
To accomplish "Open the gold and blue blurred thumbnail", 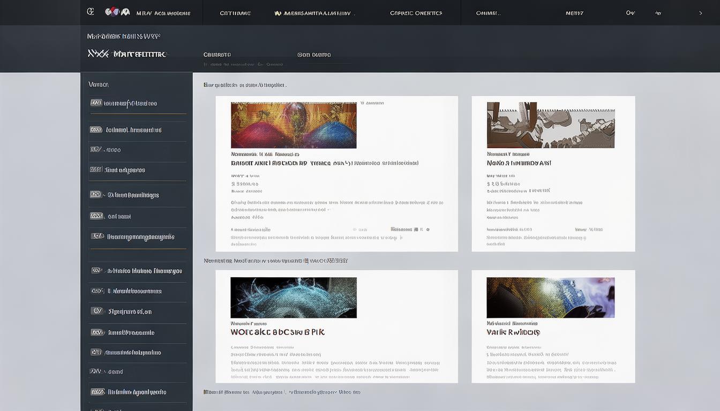I will coord(550,298).
